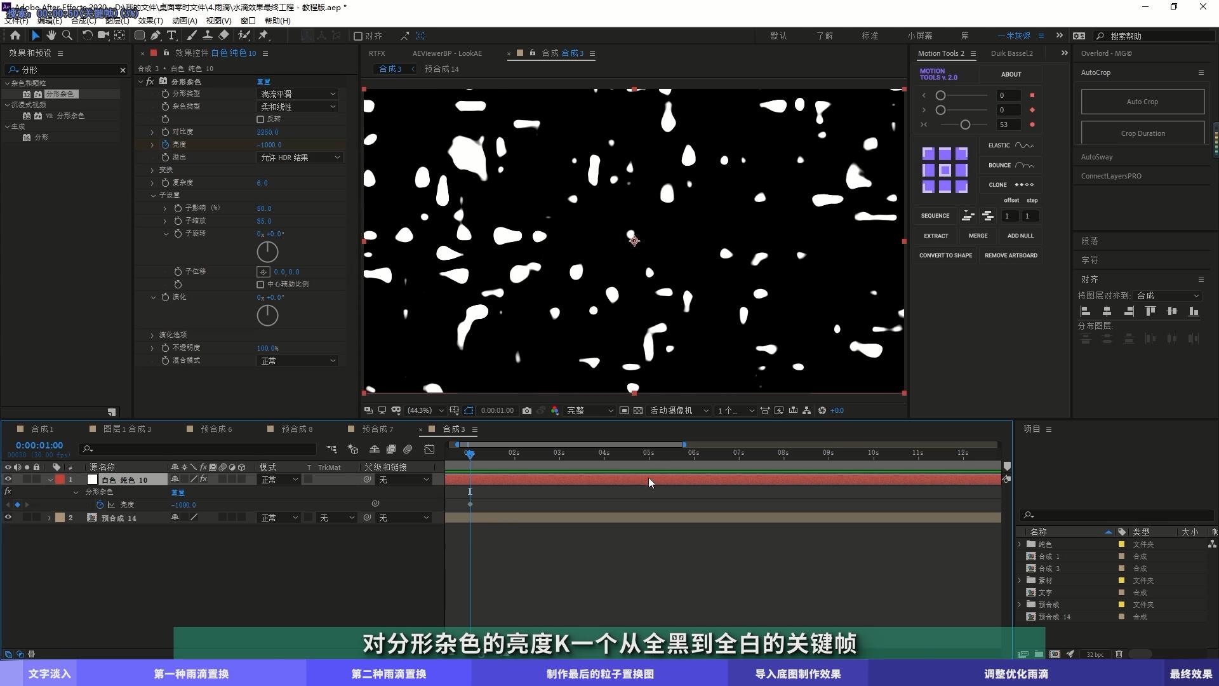The image size is (1219, 686).
Task: Click the snapshot camera icon in viewer
Action: pyautogui.click(x=527, y=411)
